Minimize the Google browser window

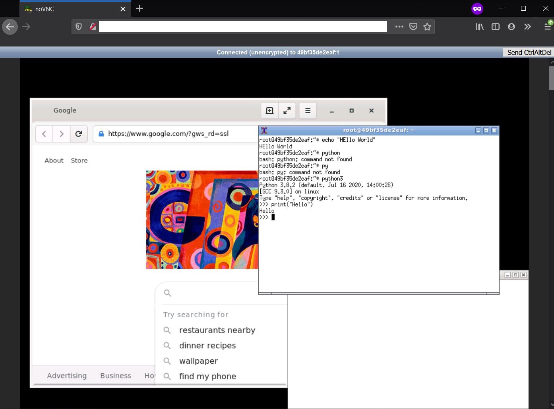[331, 111]
